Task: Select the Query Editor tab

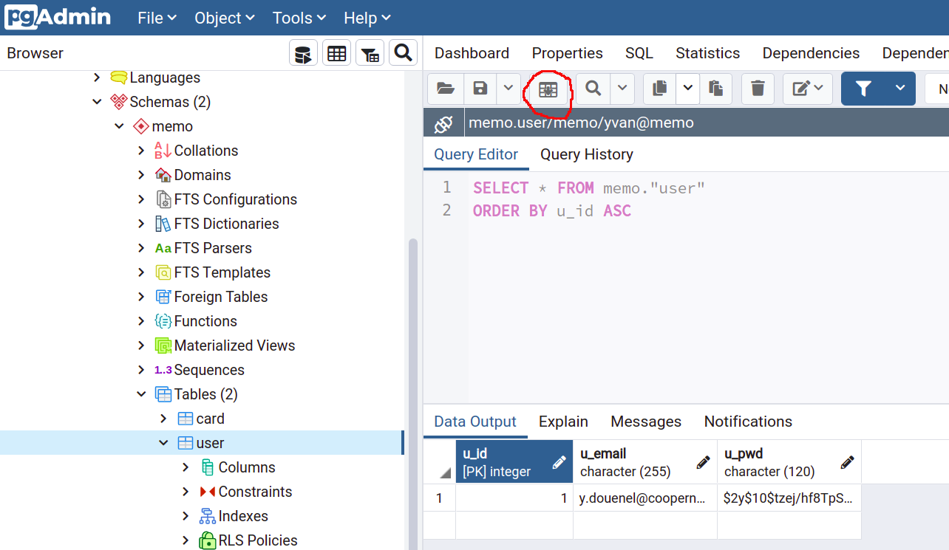Action: 476,154
